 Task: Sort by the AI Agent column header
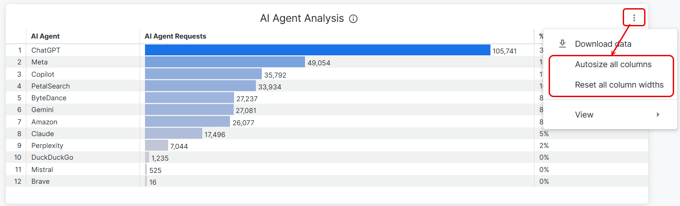(45, 36)
